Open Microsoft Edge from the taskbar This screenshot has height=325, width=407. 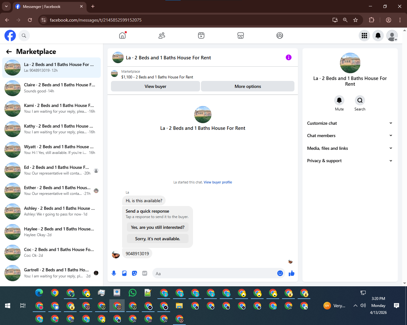click(x=39, y=293)
